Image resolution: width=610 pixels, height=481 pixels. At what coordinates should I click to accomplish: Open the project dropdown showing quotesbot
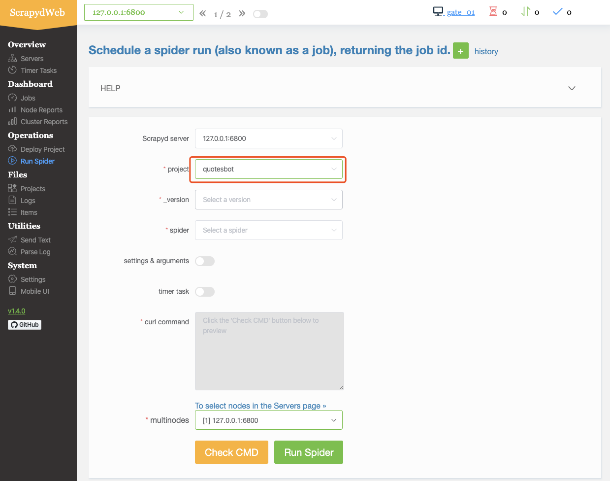coord(269,169)
